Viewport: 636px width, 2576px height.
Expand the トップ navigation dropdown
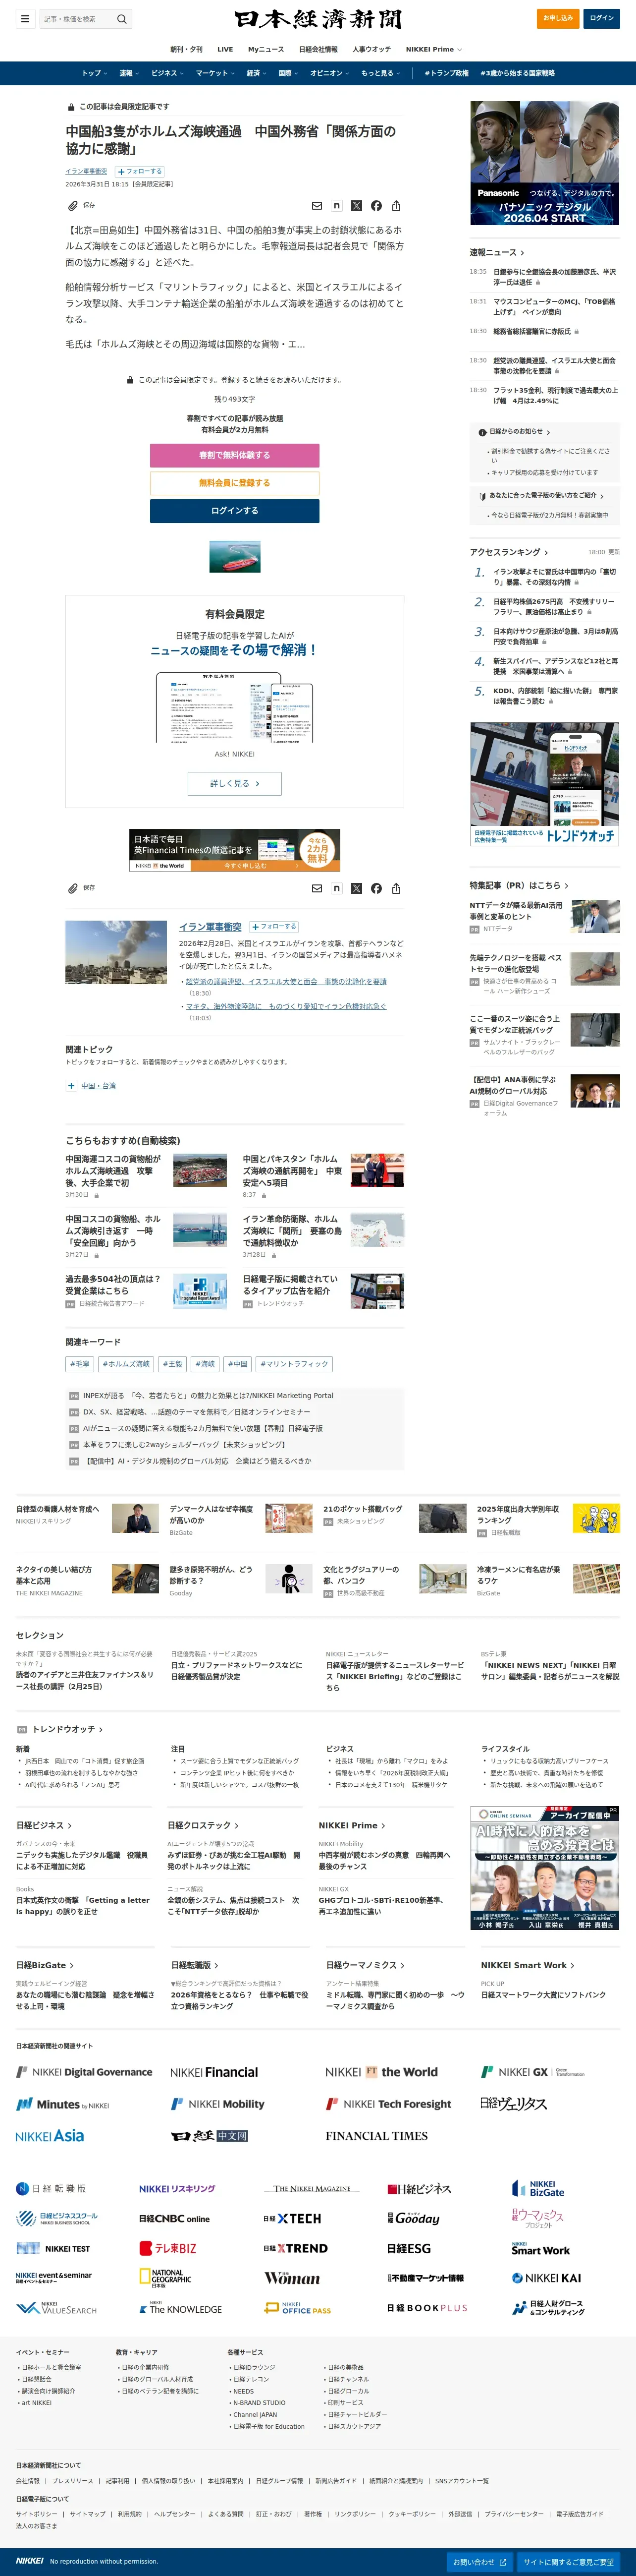point(94,73)
